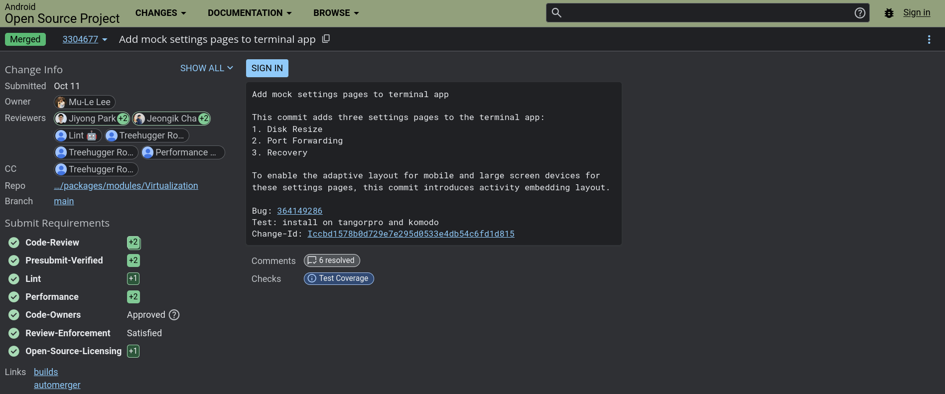Open the main branch link
Viewport: 945px width, 394px height.
click(x=64, y=201)
